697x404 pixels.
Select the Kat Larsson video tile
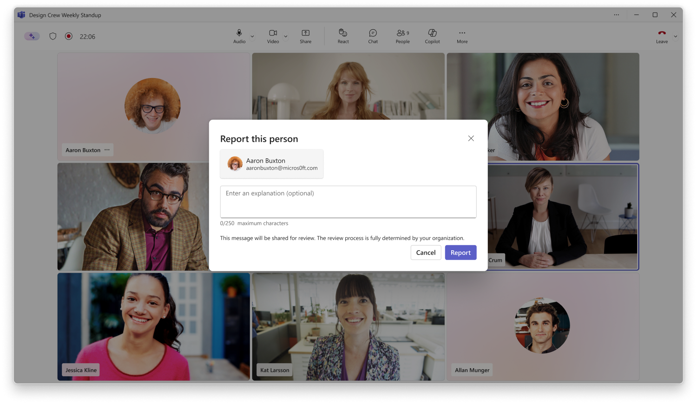348,327
